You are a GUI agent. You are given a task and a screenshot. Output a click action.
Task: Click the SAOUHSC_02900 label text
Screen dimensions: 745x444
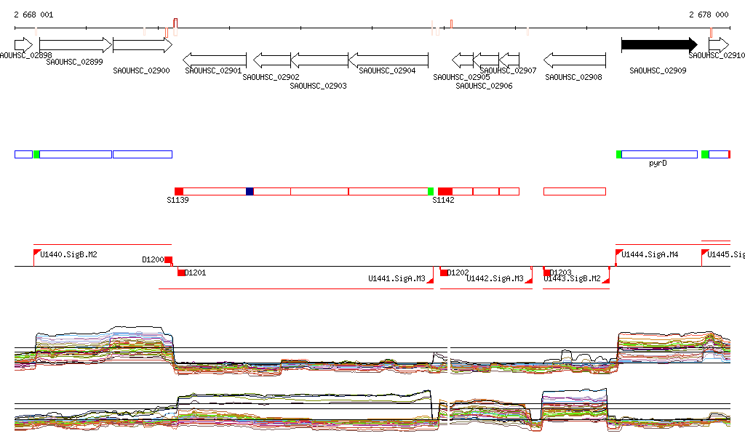click(142, 70)
